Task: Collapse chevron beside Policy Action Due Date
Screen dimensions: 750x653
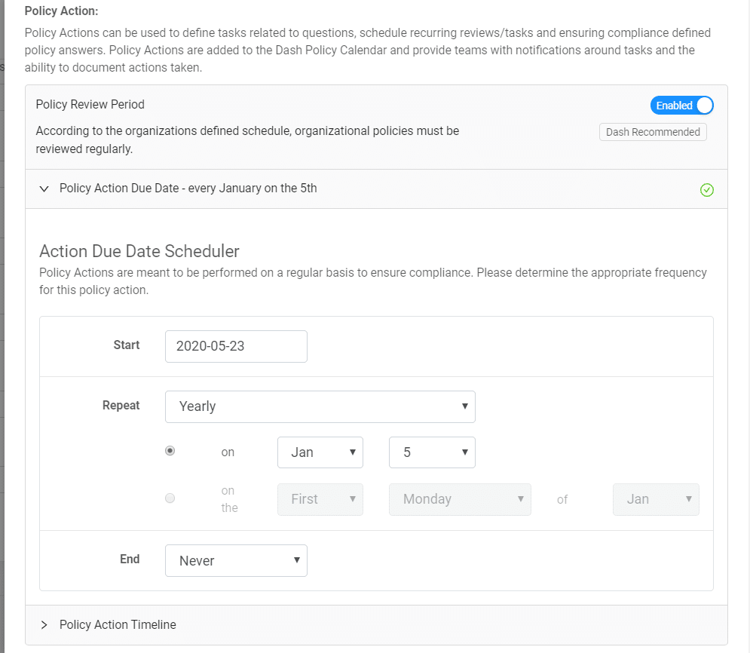Action: click(x=44, y=189)
